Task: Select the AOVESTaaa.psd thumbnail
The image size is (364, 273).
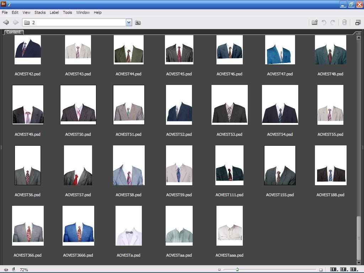Action: click(x=230, y=226)
